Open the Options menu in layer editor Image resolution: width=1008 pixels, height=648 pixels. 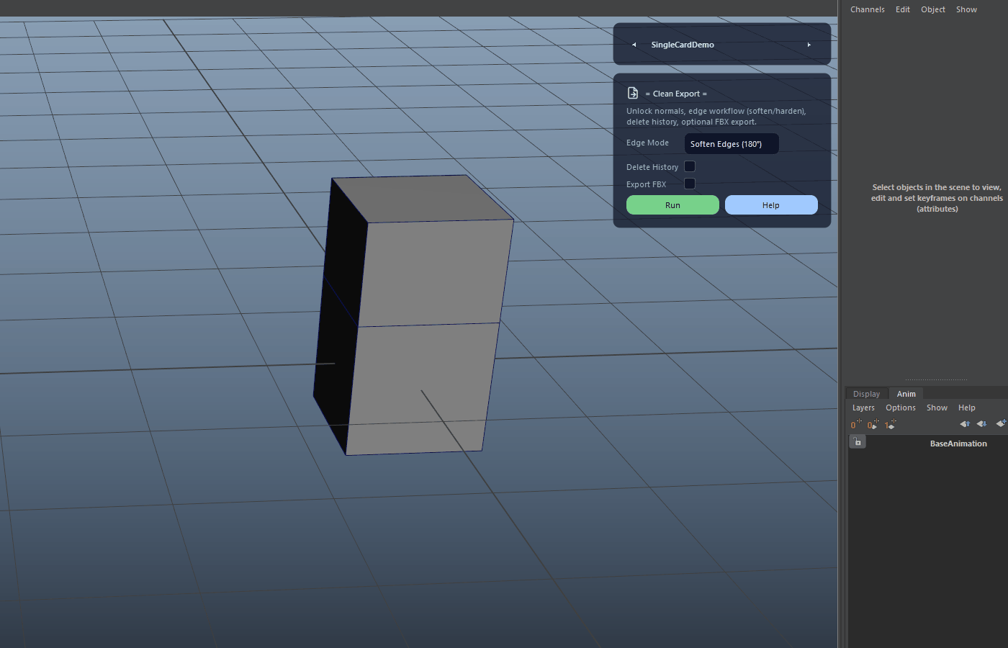[x=901, y=408]
